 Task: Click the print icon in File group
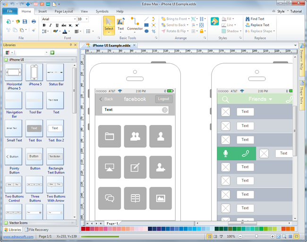[34, 22]
